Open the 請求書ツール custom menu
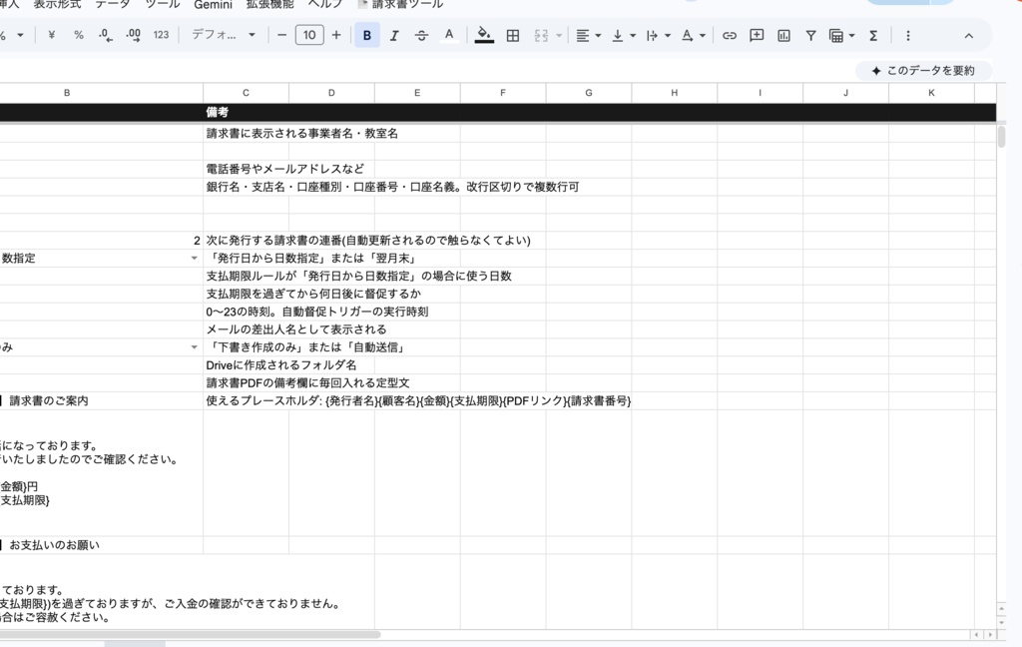Viewport: 1022px width, 647px height. pyautogui.click(x=401, y=4)
